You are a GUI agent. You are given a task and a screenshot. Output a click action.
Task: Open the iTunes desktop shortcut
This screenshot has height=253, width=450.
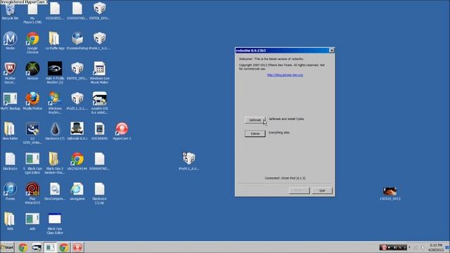tap(10, 191)
